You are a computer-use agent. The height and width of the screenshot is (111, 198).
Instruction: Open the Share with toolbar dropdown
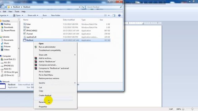click(33, 15)
